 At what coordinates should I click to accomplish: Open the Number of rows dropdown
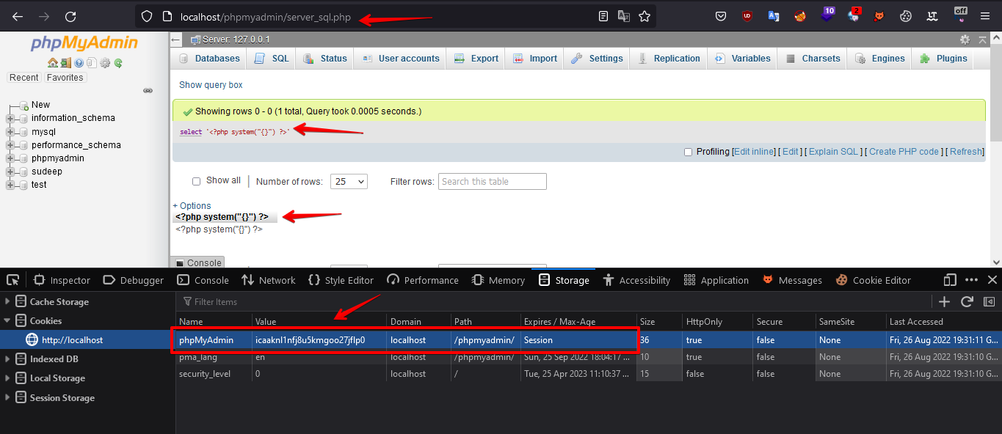(x=349, y=180)
